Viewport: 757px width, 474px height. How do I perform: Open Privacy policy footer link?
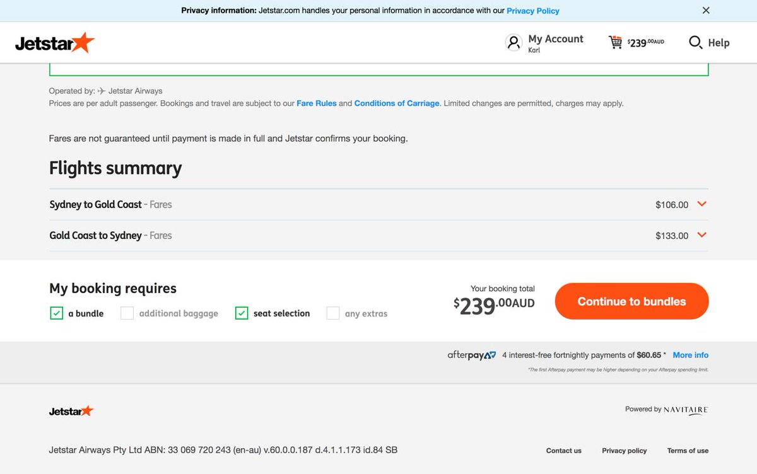coord(625,451)
